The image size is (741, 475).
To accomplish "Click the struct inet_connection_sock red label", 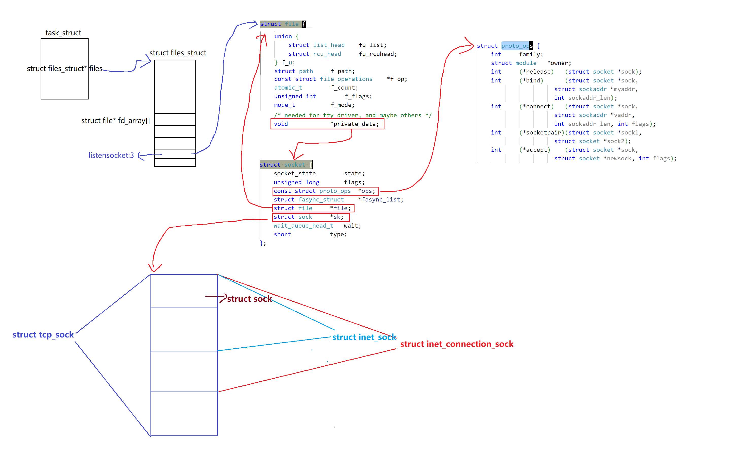I will (457, 344).
